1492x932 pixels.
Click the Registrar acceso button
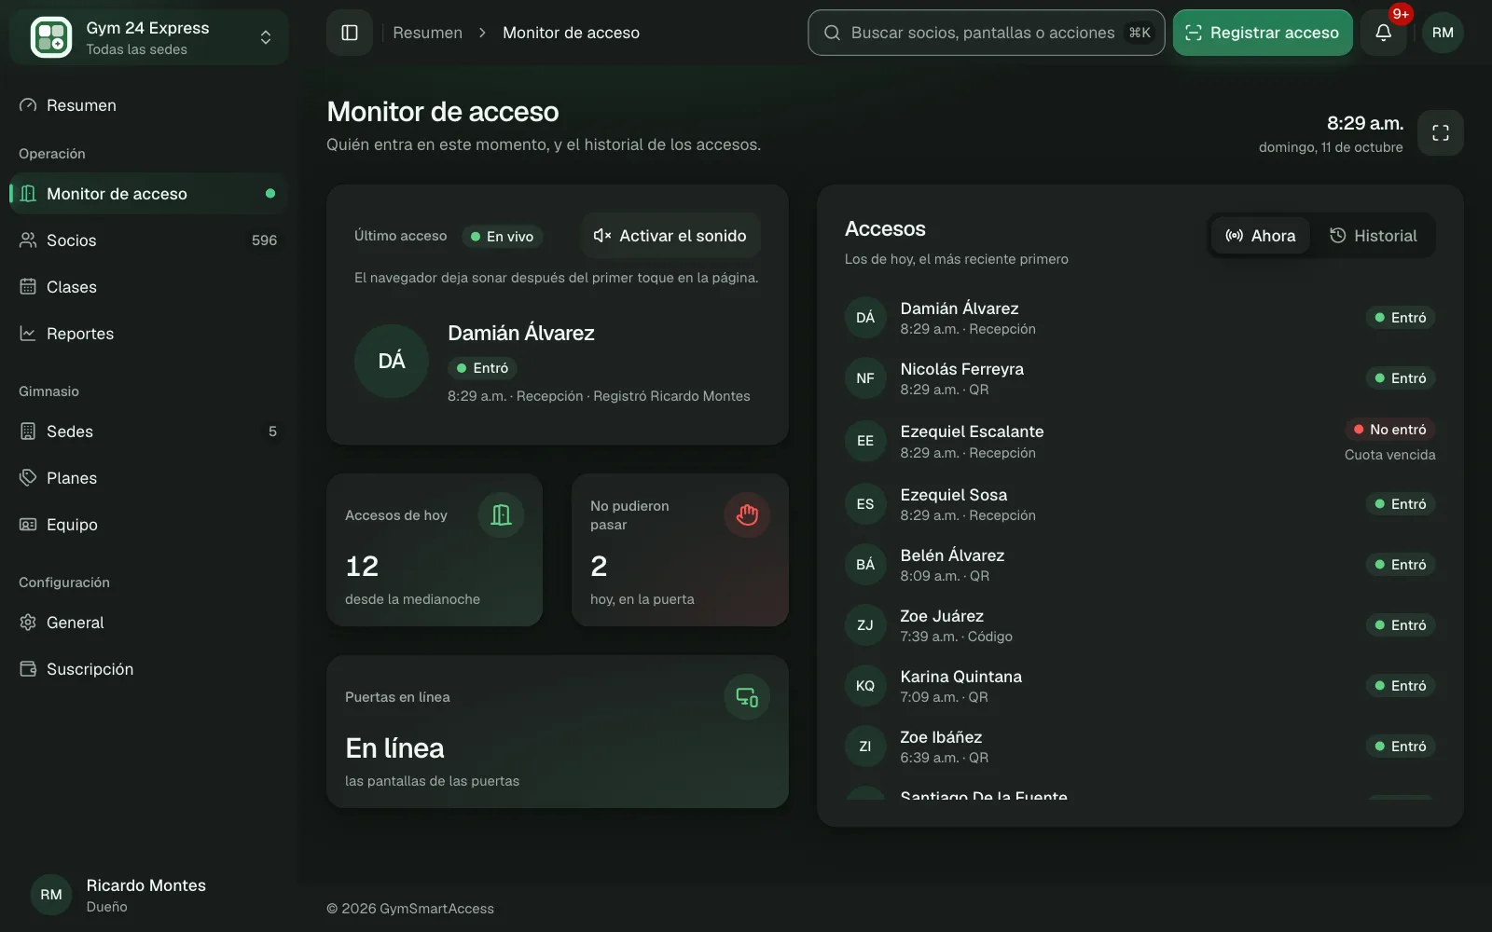point(1263,33)
